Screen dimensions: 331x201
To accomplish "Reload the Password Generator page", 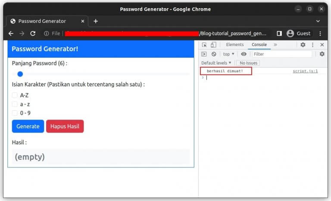I will point(33,33).
